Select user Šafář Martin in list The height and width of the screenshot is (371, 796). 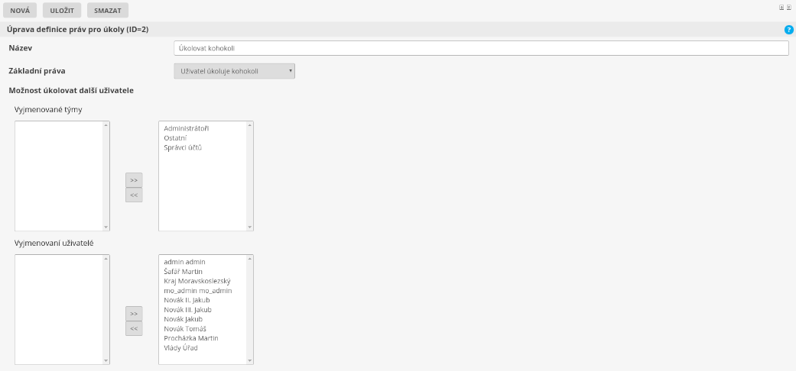(x=183, y=271)
